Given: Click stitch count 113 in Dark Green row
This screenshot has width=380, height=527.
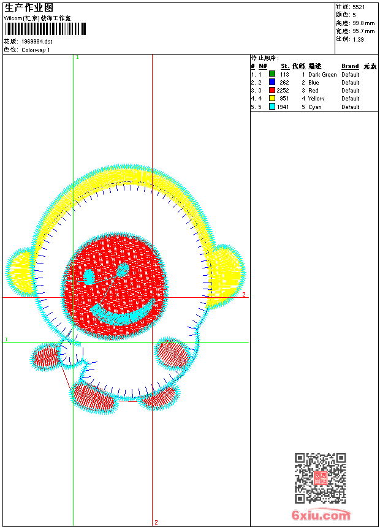Looking at the screenshot, I should [284, 75].
